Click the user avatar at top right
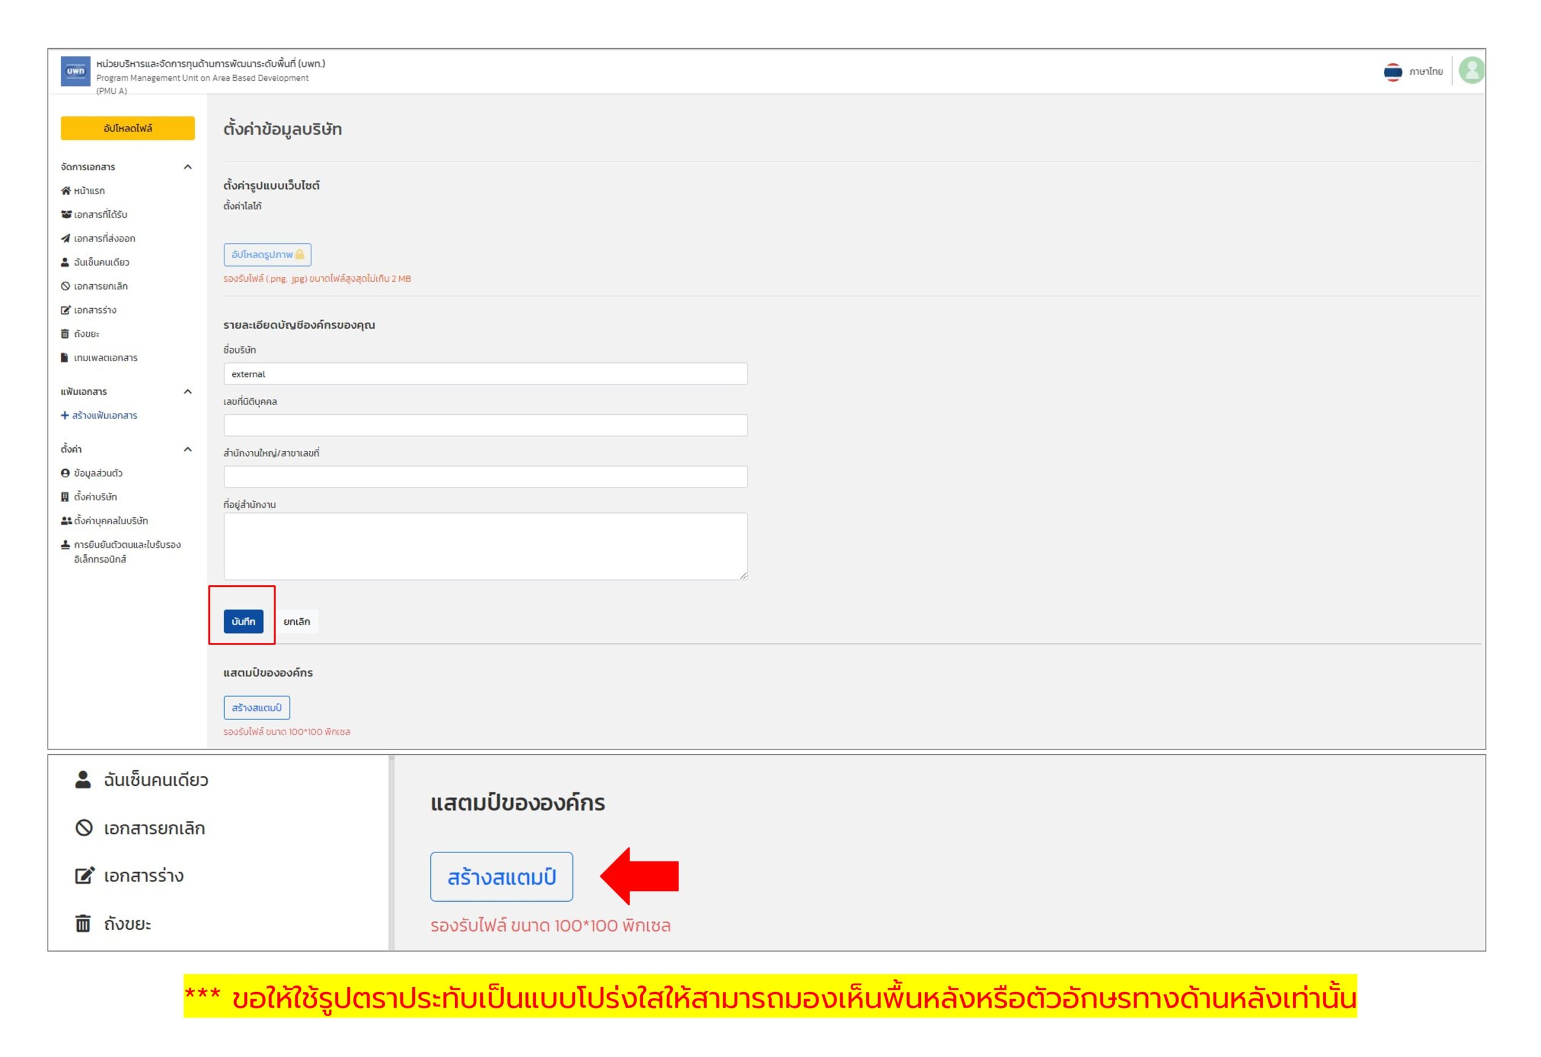This screenshot has height=1057, width=1541. click(x=1472, y=71)
